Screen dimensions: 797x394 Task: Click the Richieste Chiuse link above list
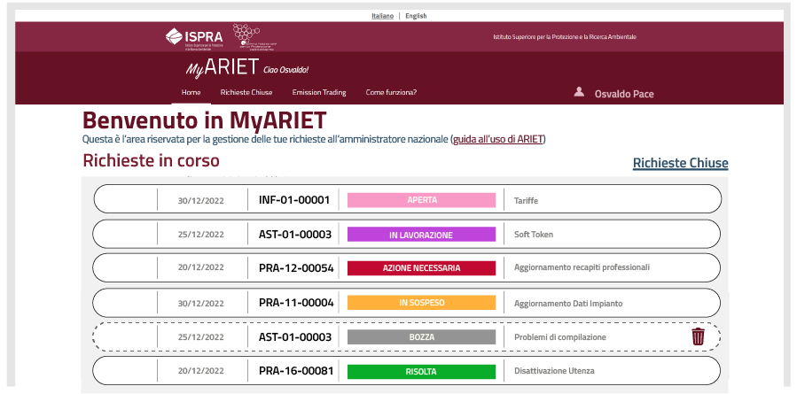680,163
